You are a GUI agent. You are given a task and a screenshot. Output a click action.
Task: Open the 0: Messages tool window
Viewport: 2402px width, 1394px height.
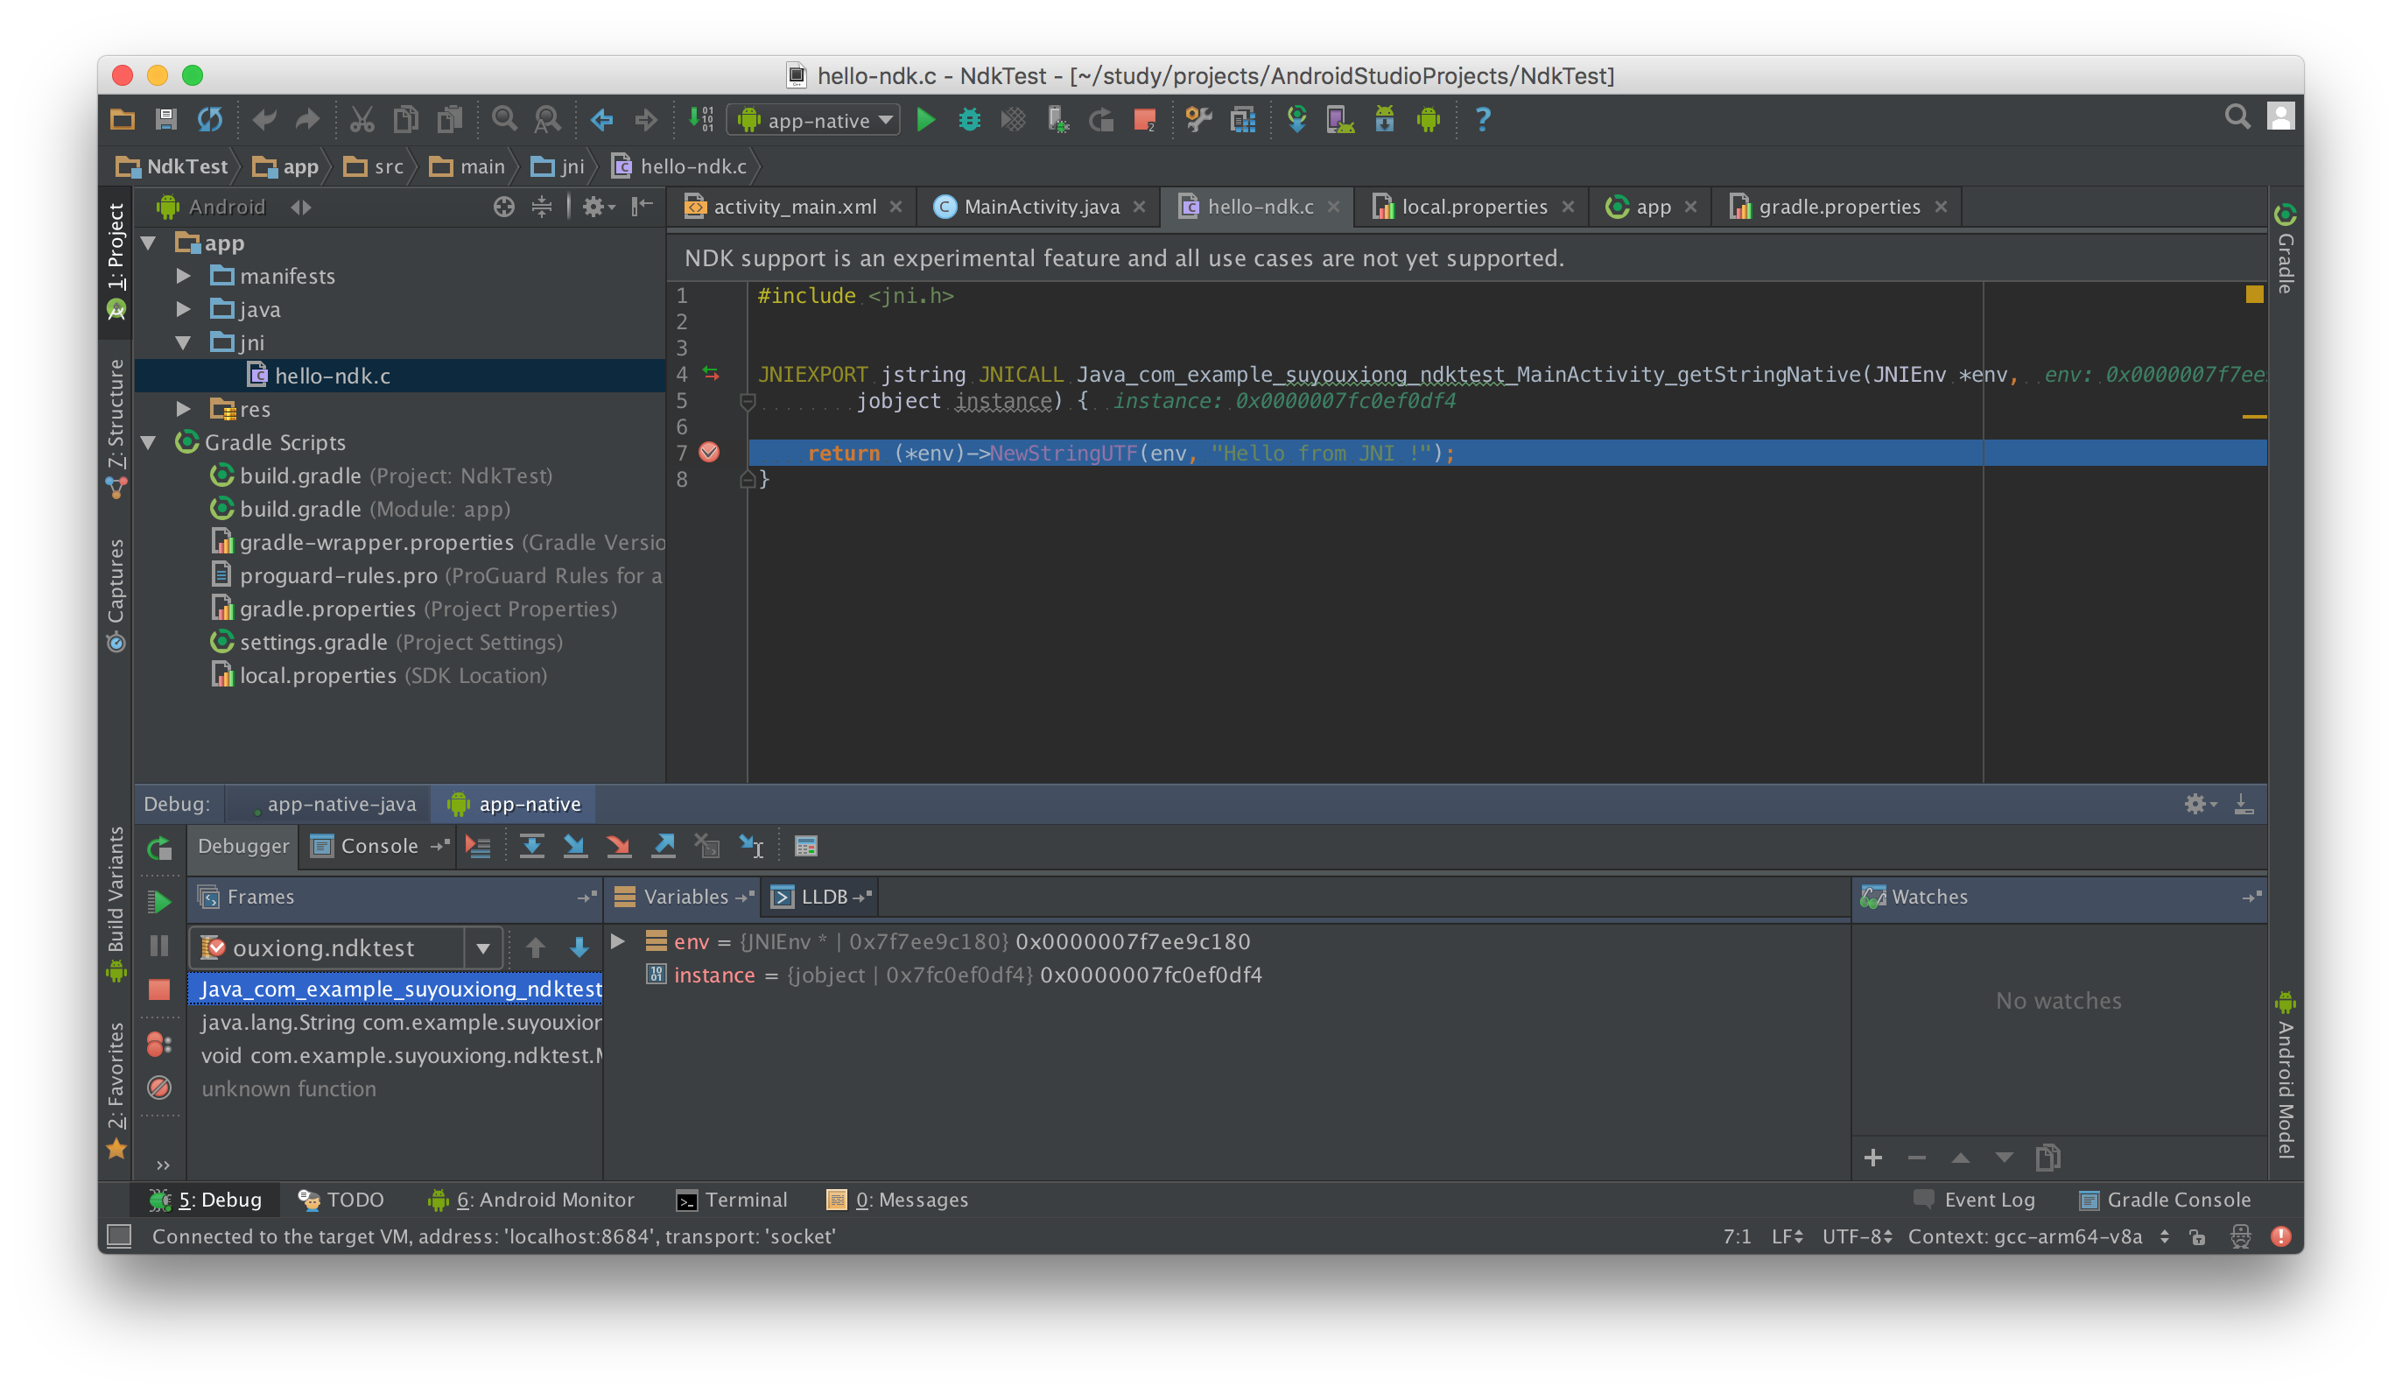(898, 1200)
